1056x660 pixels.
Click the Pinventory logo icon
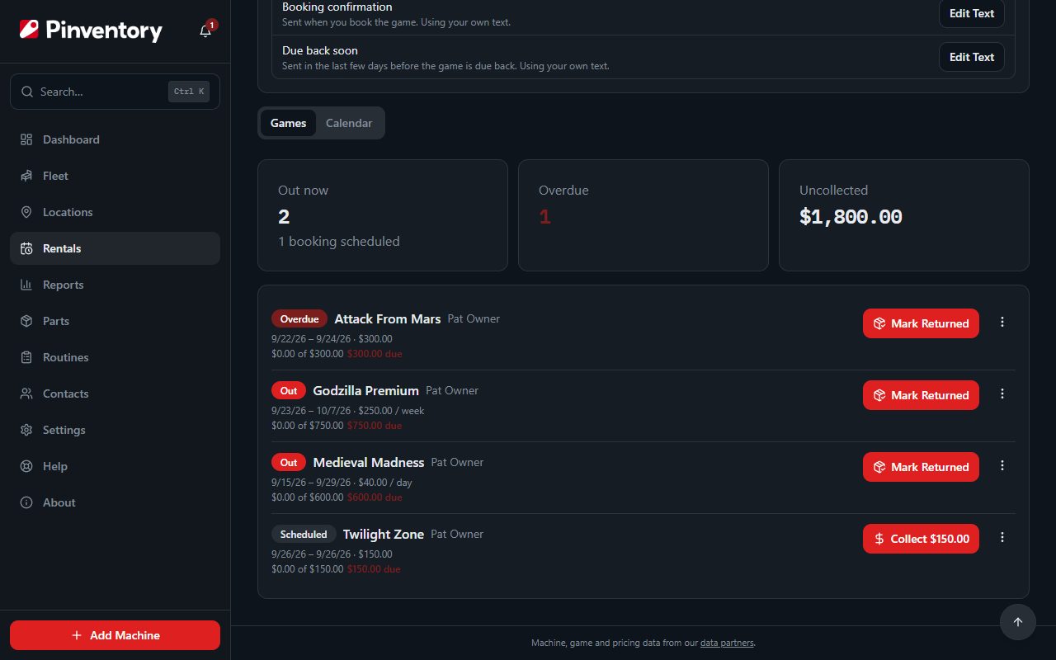pos(29,31)
